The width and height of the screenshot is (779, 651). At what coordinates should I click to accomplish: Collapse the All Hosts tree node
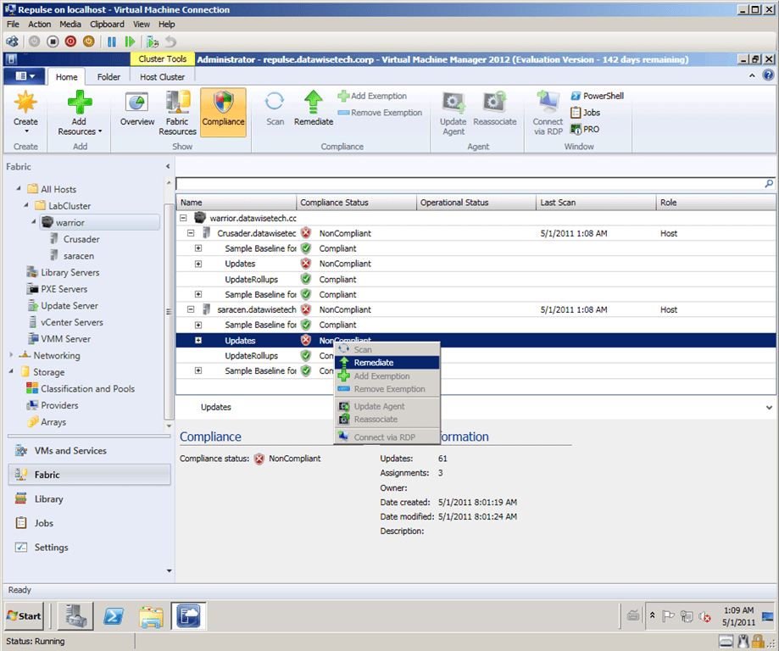[x=19, y=189]
